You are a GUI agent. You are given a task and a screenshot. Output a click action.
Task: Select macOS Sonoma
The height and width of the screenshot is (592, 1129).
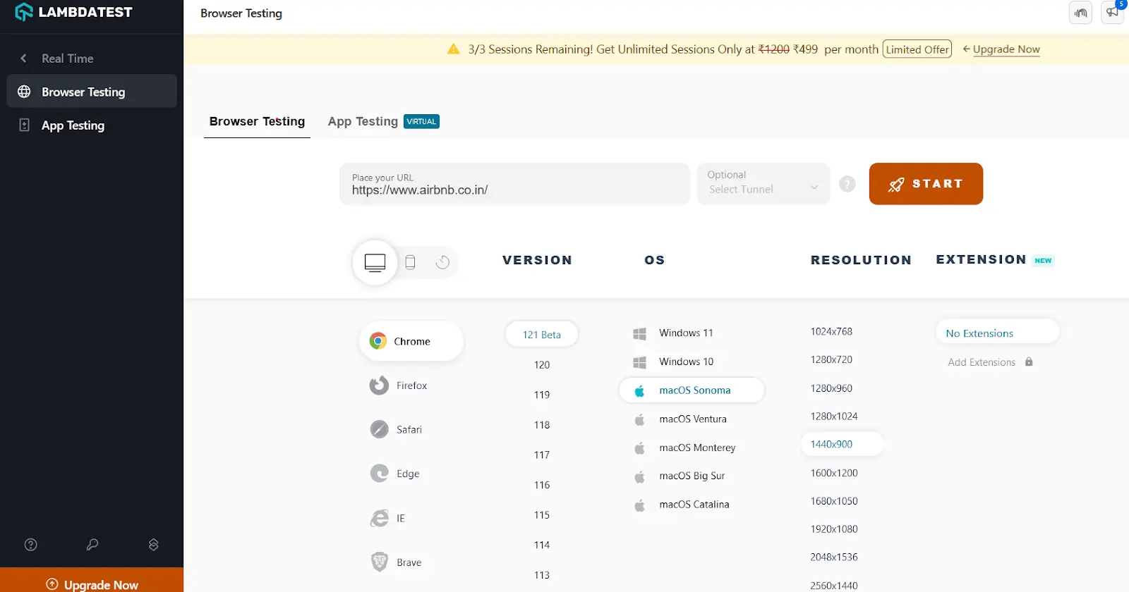692,390
